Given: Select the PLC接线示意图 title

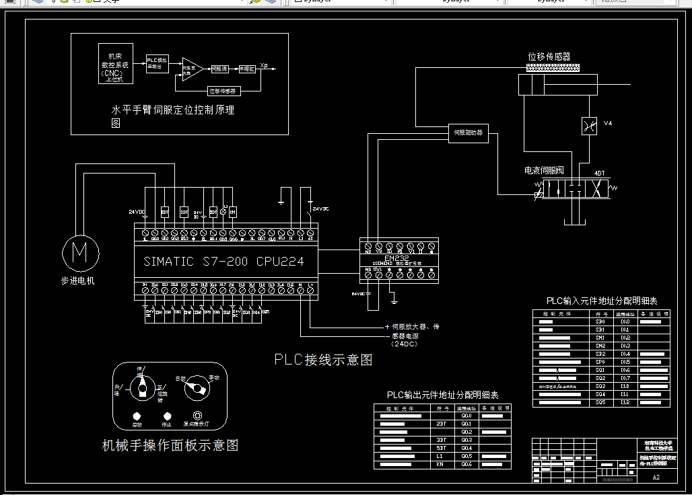Looking at the screenshot, I should [x=324, y=360].
